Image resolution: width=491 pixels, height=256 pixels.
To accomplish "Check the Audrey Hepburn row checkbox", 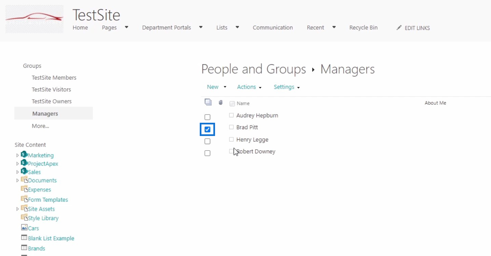I will click(x=207, y=117).
